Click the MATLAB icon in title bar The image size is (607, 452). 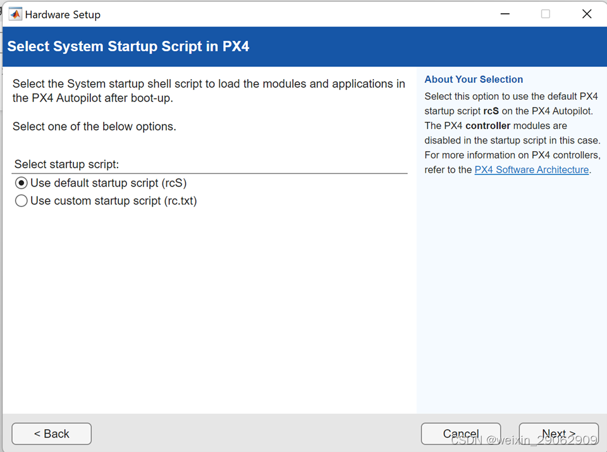tap(15, 15)
